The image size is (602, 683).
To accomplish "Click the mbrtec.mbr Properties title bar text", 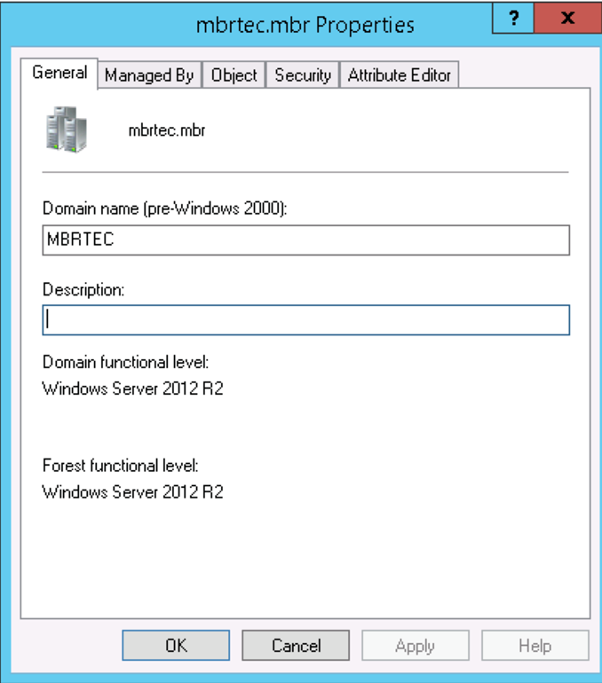I will (305, 25).
